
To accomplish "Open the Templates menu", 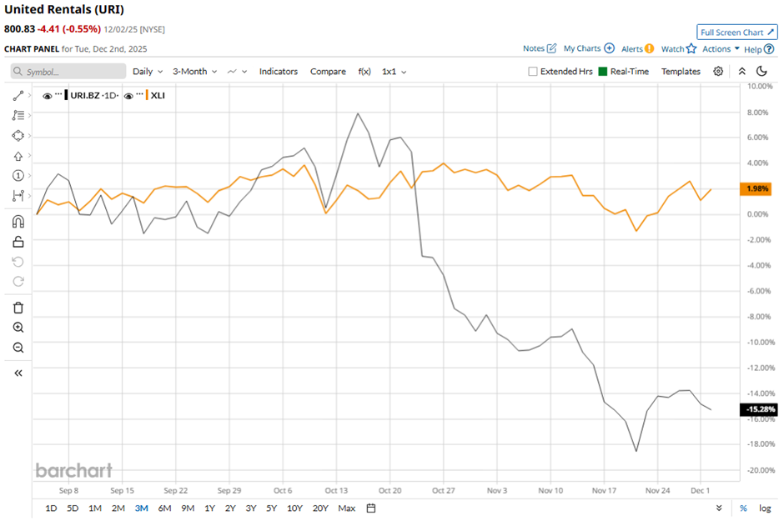I will point(681,72).
